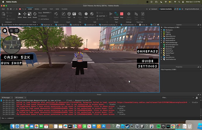Open the All Messages filter dropdown

pyautogui.click(x=7, y=98)
